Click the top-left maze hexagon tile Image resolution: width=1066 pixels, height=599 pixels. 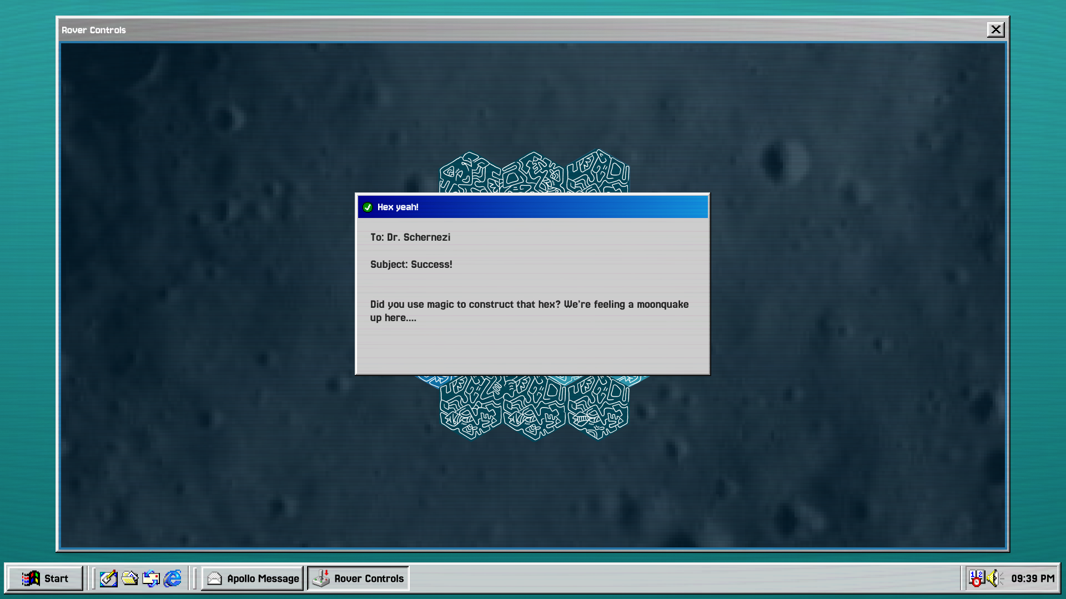tap(471, 173)
